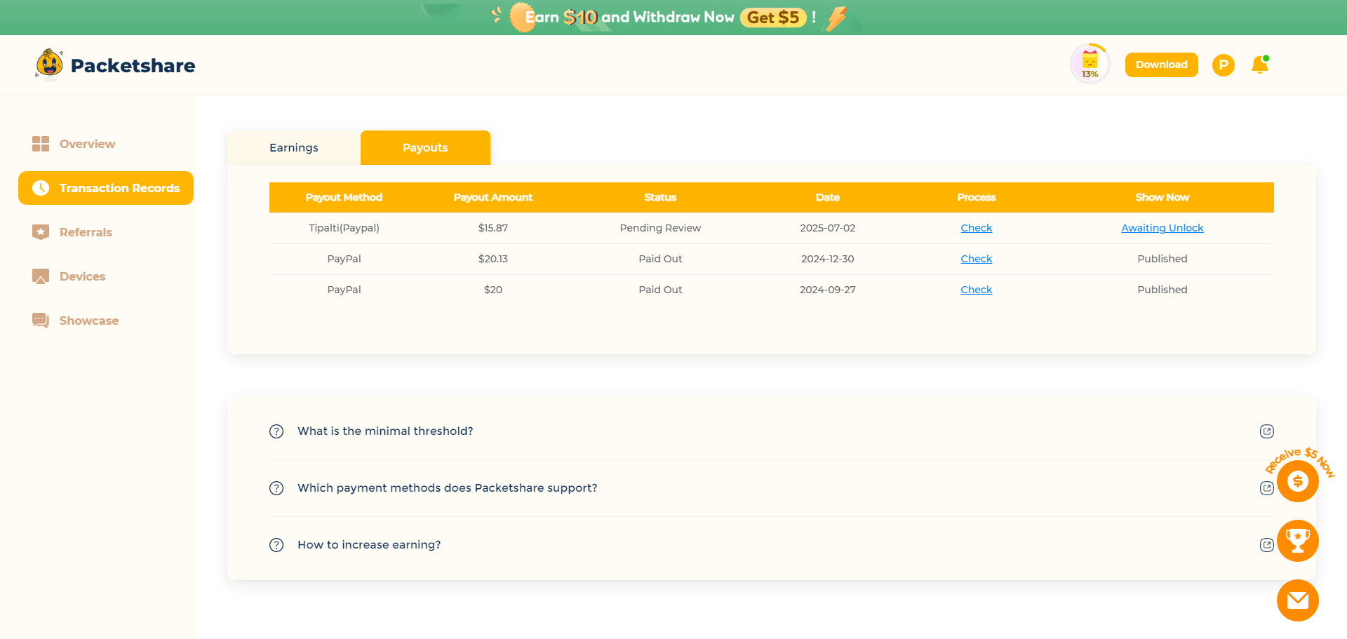Click the Get $5 banner badge
Image resolution: width=1347 pixels, height=639 pixels.
coord(773,18)
